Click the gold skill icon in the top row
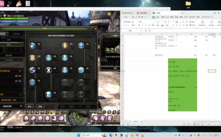221x138 pixels. [65, 45]
